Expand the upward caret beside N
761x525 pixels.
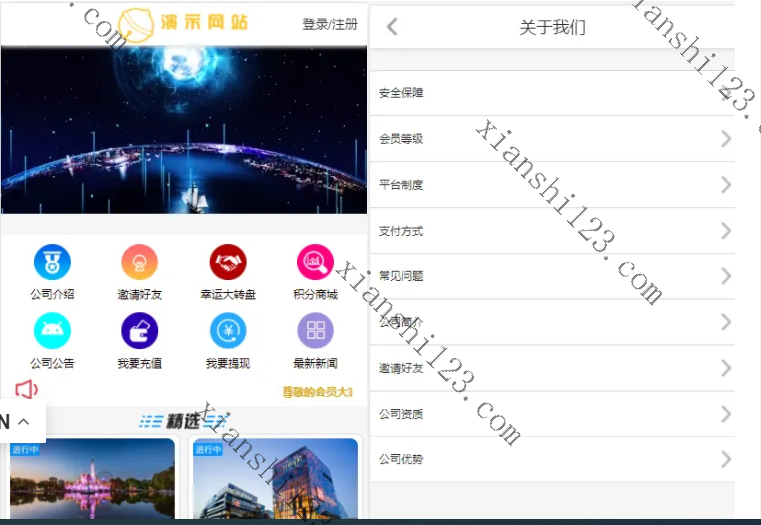click(x=23, y=422)
